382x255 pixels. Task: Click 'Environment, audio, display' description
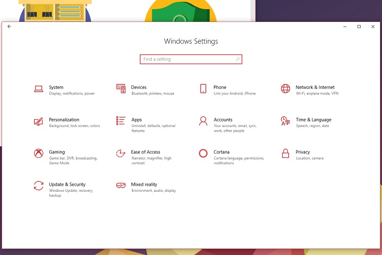[x=153, y=190]
